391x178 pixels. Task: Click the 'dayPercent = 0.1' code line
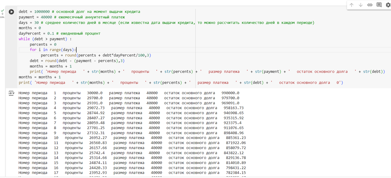[60, 33]
